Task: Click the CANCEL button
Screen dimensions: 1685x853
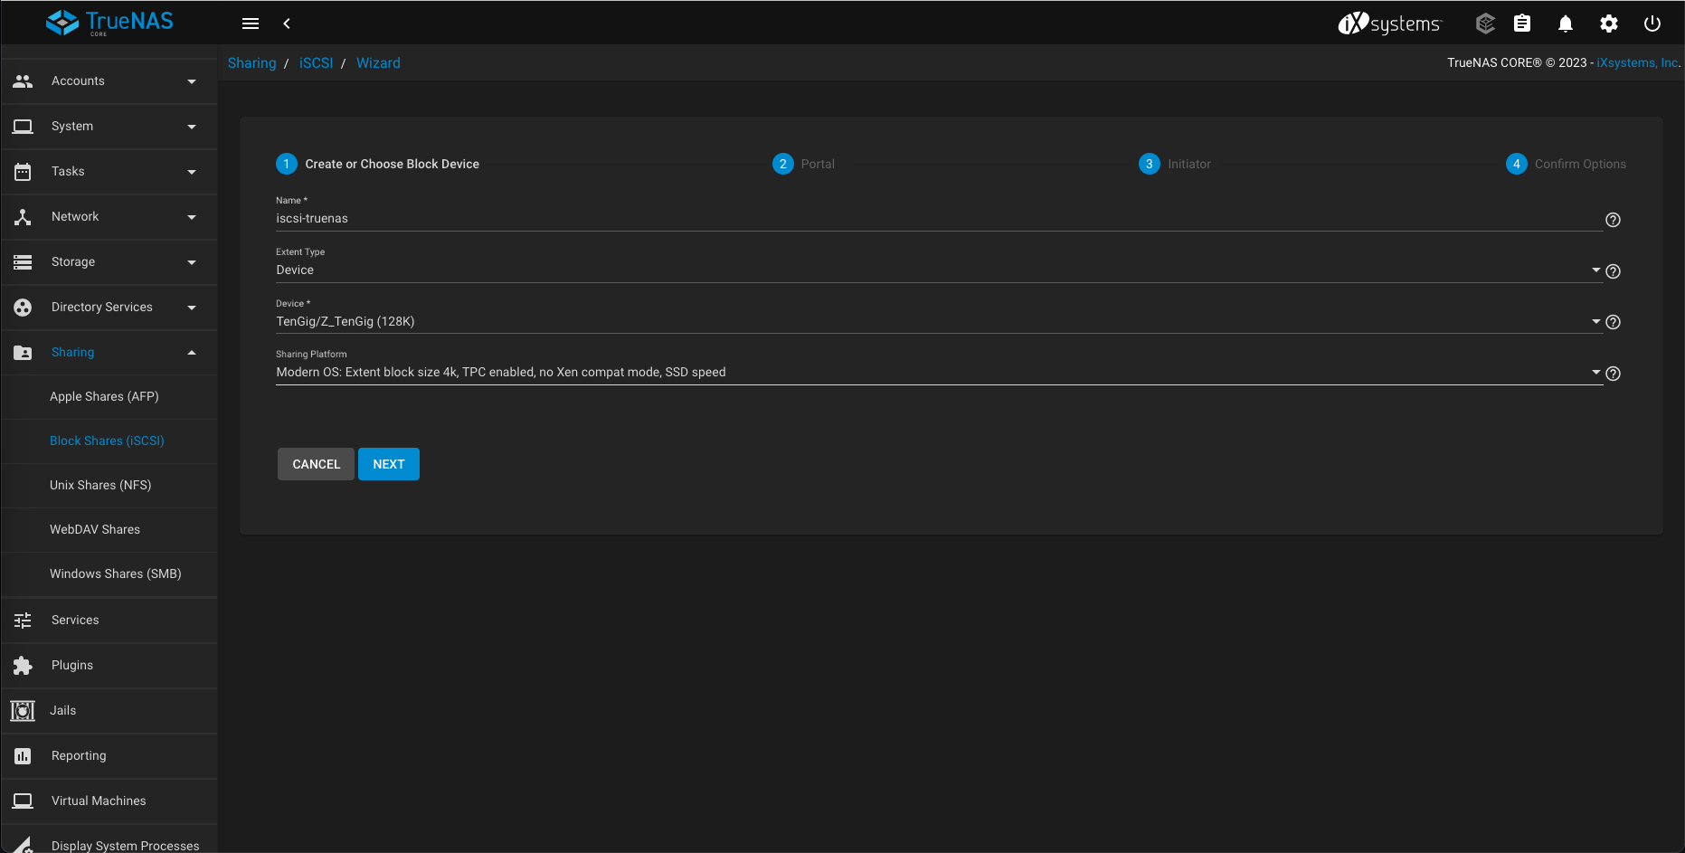Action: click(x=316, y=464)
